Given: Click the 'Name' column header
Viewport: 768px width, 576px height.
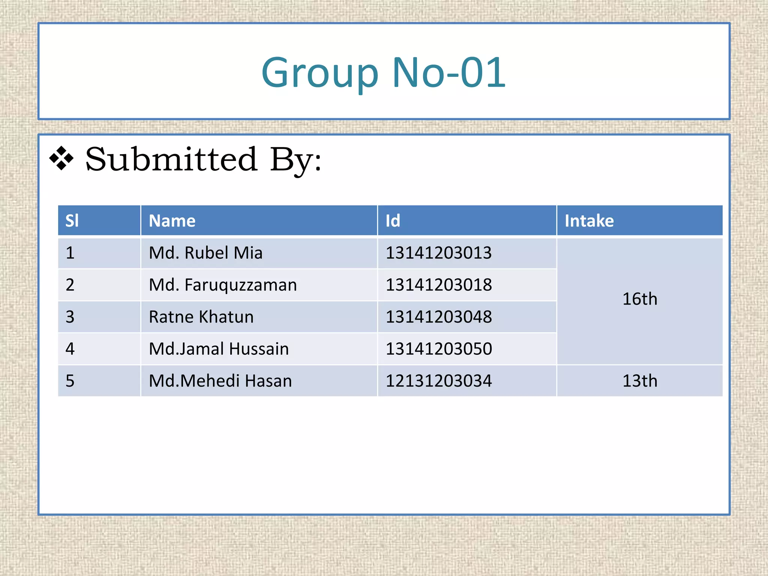Looking at the screenshot, I should (x=259, y=220).
